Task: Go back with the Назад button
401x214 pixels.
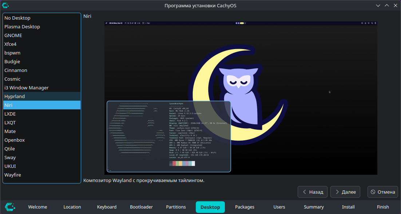Action: click(313, 192)
